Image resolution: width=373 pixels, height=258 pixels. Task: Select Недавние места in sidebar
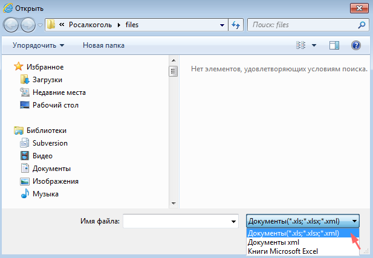(59, 92)
